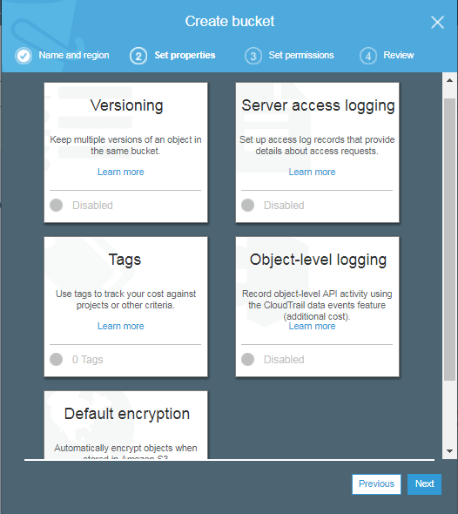Toggle Object-level logging Disabled indicator

tap(247, 359)
